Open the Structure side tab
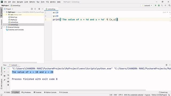Screen dimensions: 171x96 pyautogui.click(x=1, y=24)
